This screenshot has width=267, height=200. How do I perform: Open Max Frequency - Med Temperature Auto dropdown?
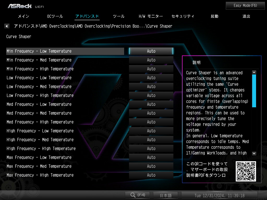[151, 166]
